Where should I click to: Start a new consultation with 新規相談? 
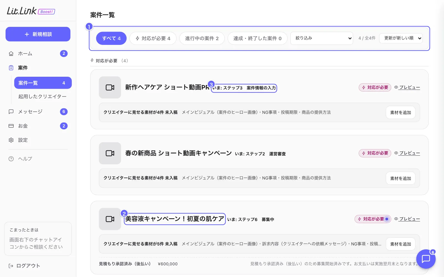(x=38, y=34)
